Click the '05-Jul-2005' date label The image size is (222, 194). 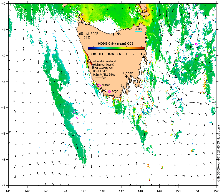[89, 34]
